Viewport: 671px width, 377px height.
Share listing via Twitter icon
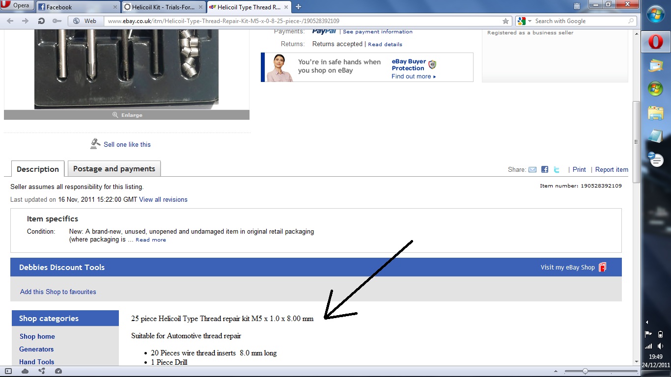[x=557, y=169]
